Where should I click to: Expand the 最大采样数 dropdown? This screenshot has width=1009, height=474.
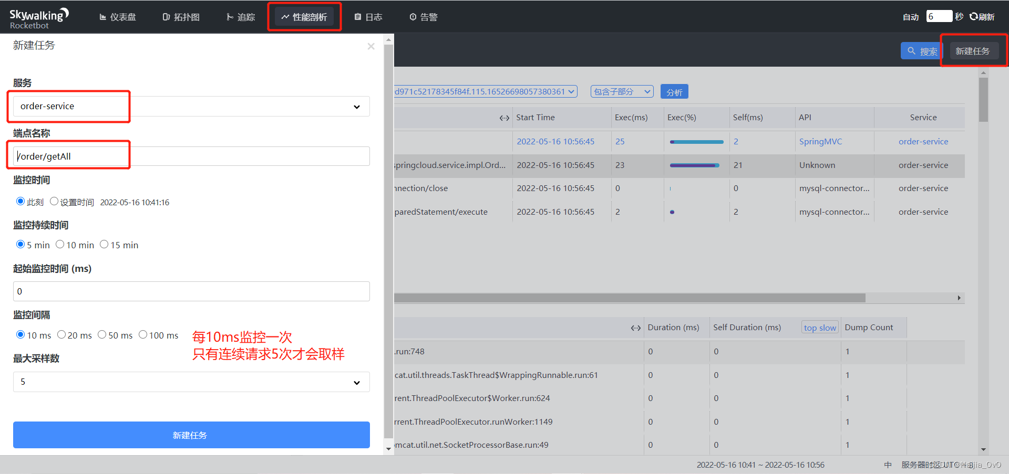pyautogui.click(x=191, y=382)
